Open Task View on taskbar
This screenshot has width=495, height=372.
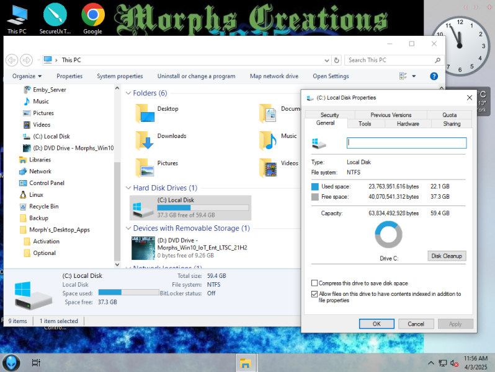(x=36, y=363)
